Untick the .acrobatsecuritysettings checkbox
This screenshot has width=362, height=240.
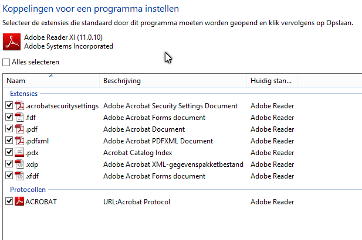pyautogui.click(x=9, y=106)
